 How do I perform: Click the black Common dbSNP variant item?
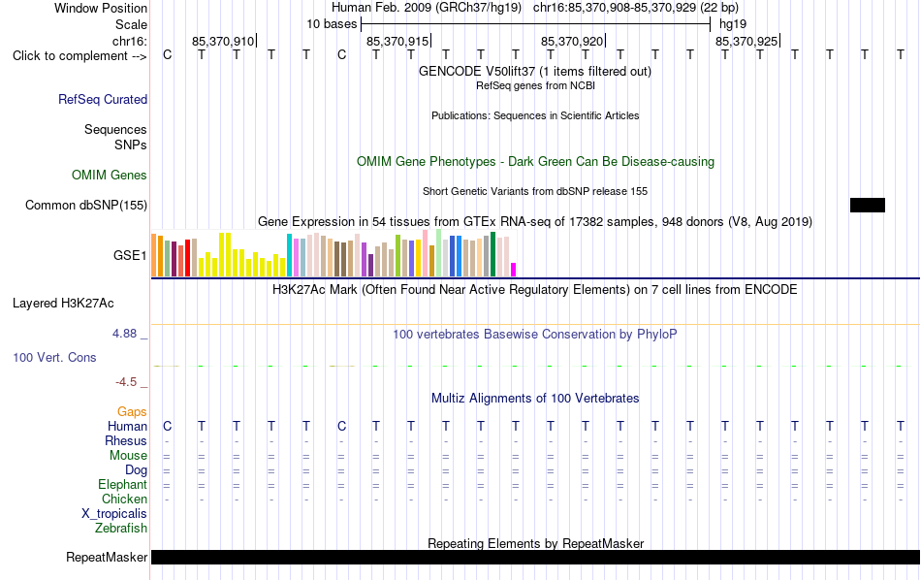point(867,205)
